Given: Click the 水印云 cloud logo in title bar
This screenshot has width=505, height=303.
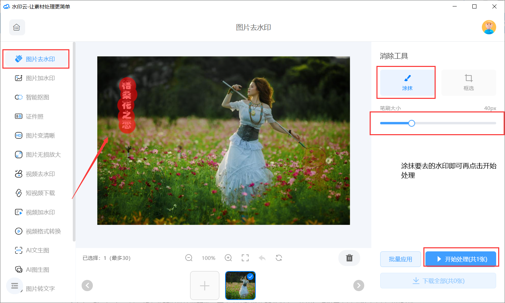Looking at the screenshot, I should coord(6,6).
